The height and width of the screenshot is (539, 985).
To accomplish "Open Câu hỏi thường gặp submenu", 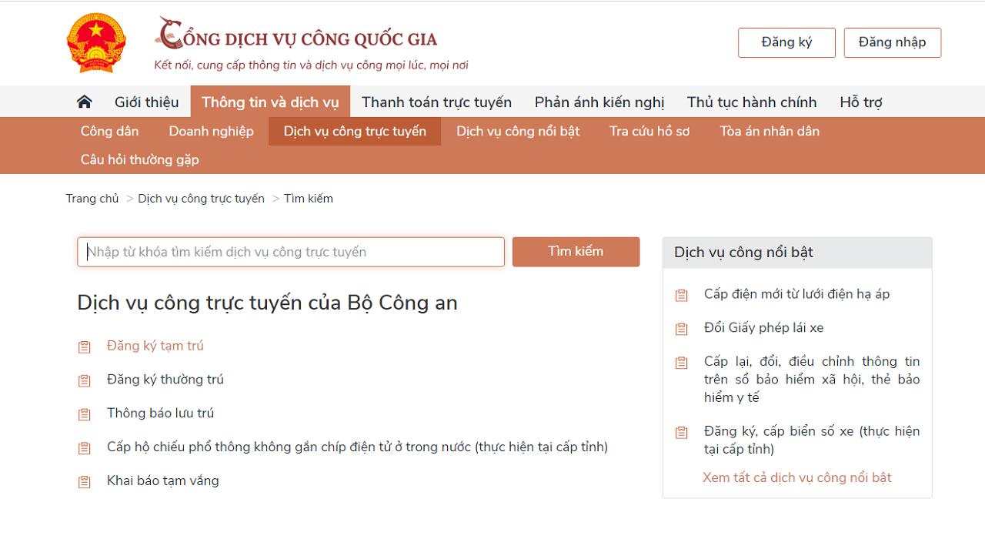I will (140, 159).
